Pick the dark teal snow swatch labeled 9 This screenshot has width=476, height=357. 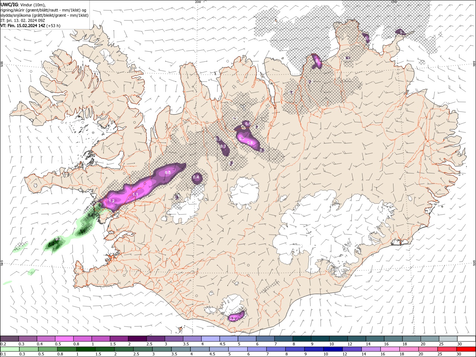coord(320,339)
